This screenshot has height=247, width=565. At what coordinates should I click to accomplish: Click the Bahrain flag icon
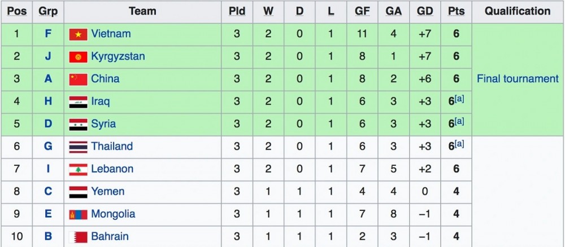click(x=78, y=237)
